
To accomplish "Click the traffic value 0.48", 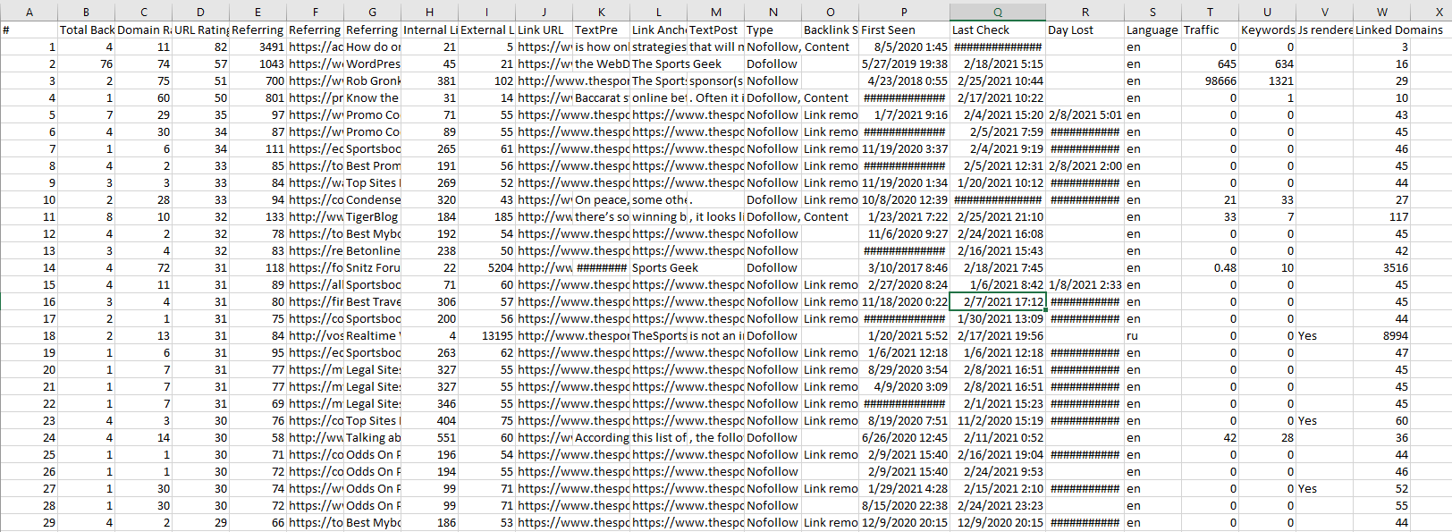I will 1210,267.
